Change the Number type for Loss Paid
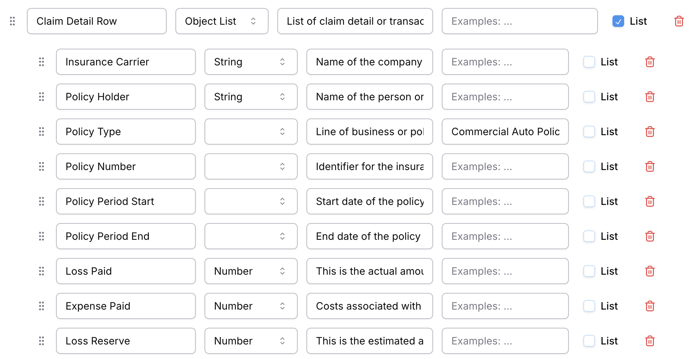Viewport: 698px width, 359px height. pos(251,271)
